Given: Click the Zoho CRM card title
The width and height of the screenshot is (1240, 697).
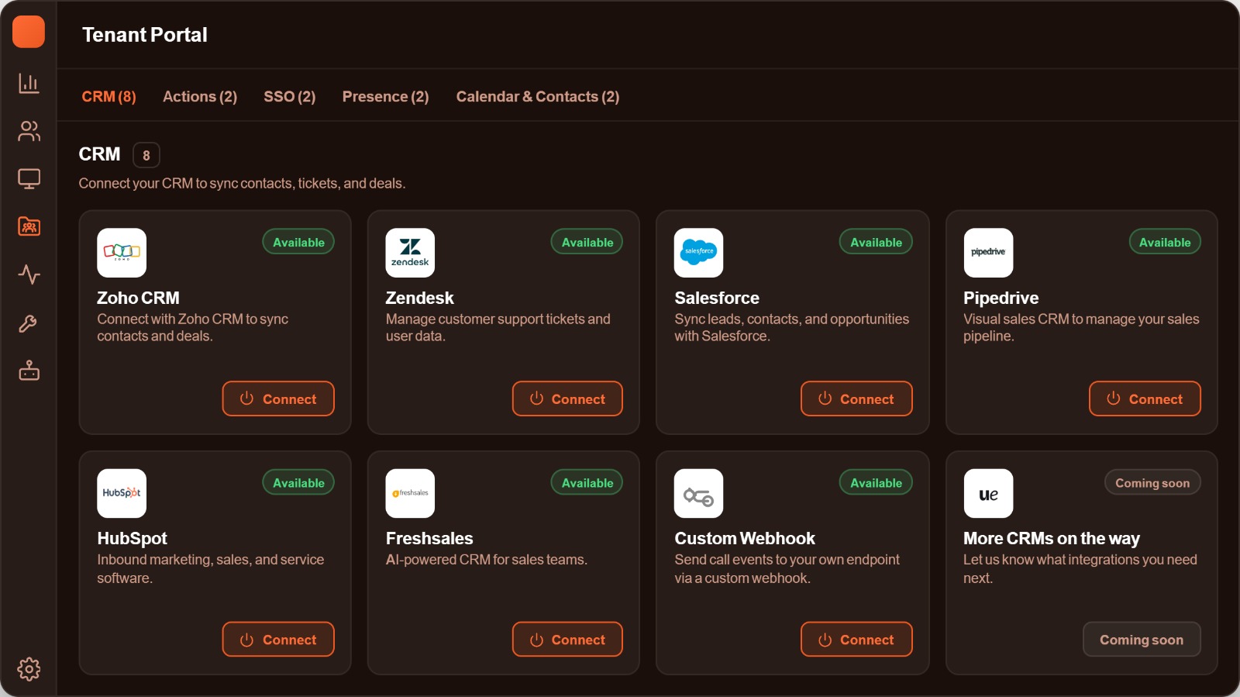Looking at the screenshot, I should pos(138,298).
